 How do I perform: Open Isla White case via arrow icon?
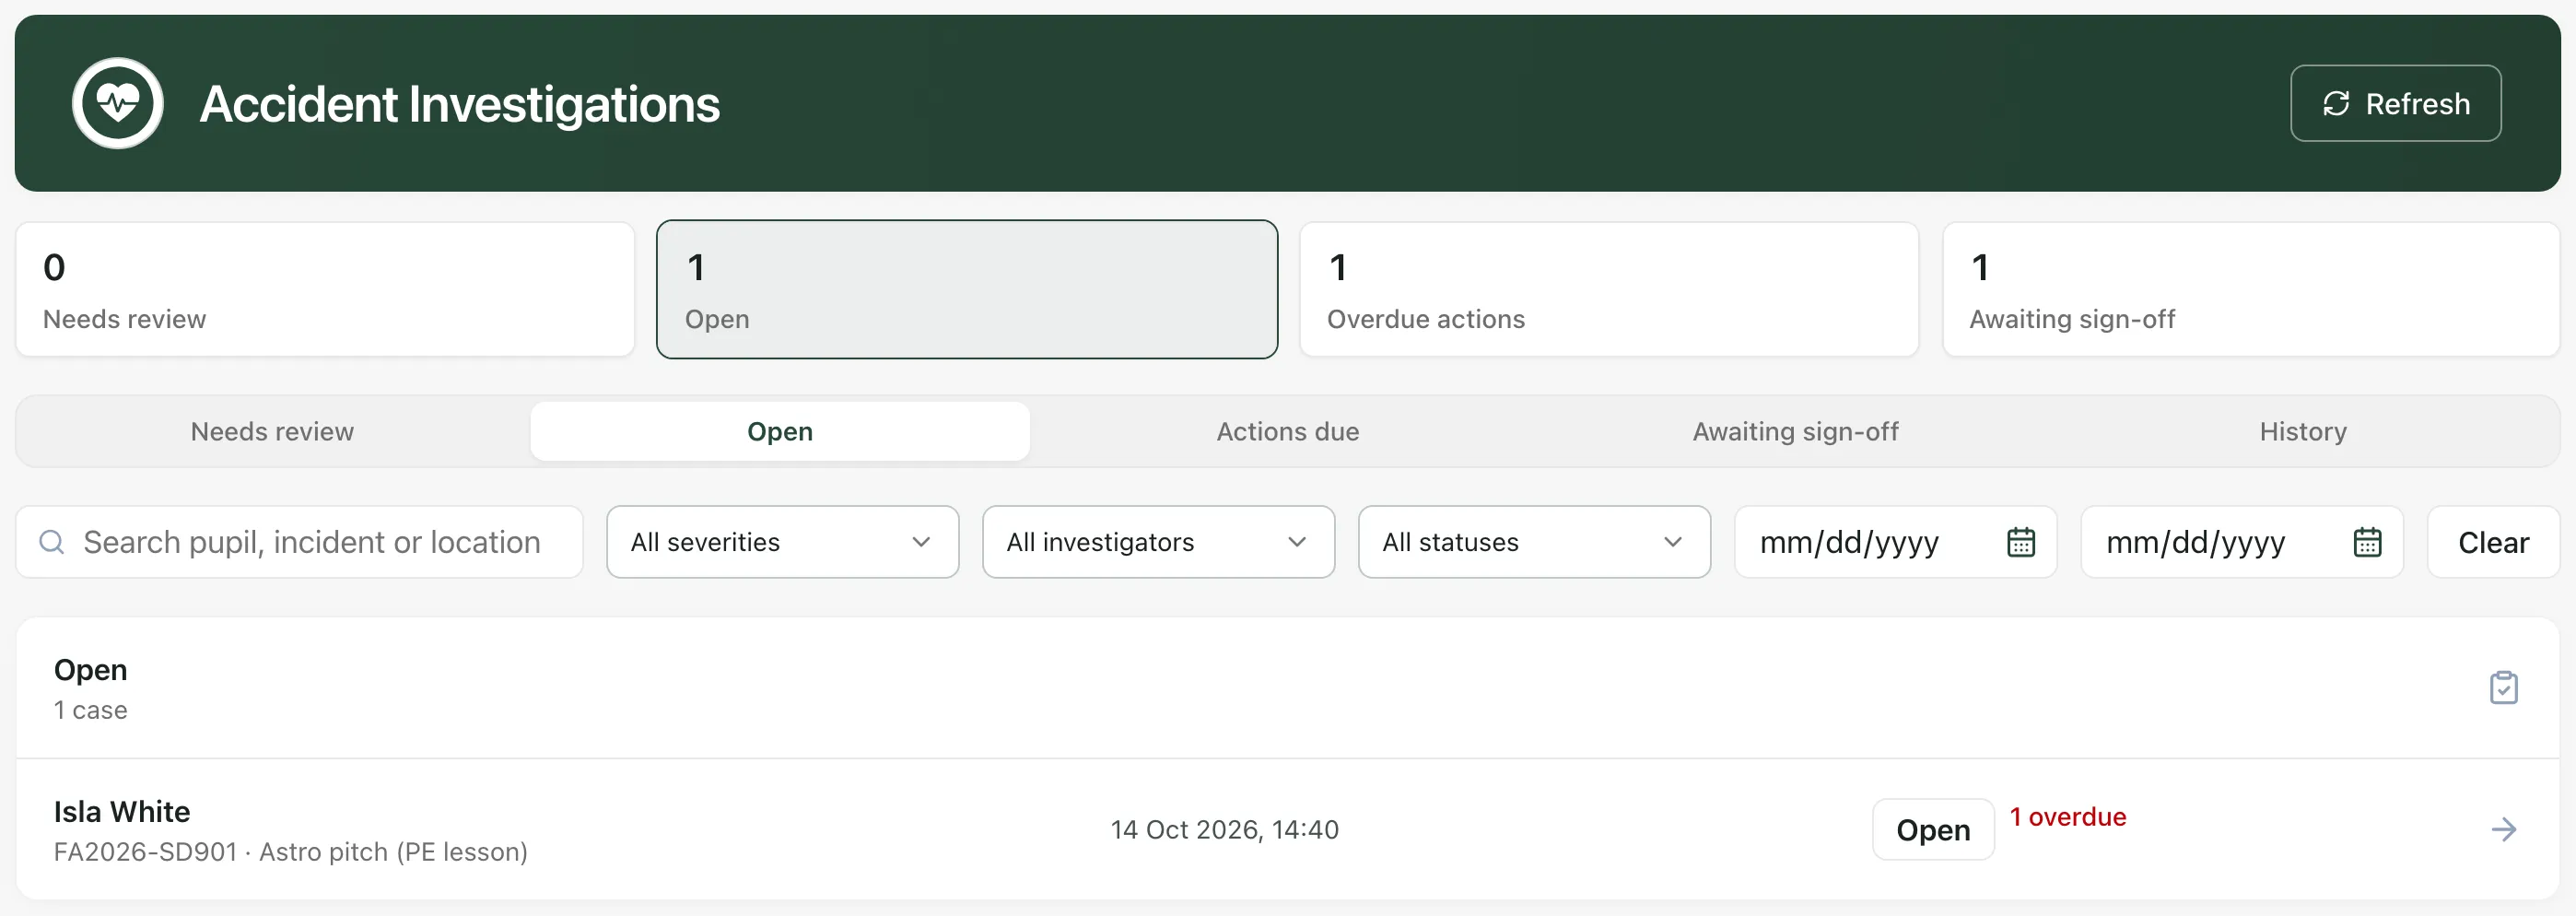(x=2503, y=829)
